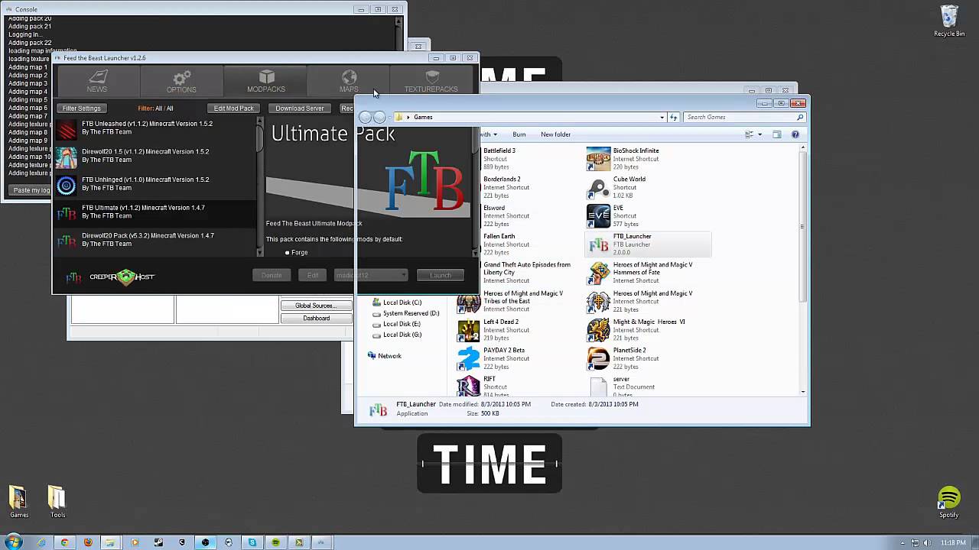
Task: Click the Download Server button
Action: [x=300, y=108]
